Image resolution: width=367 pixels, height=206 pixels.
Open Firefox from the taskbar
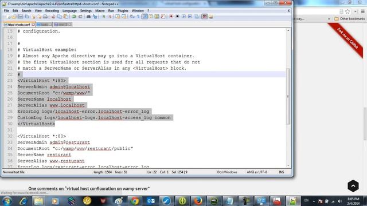coord(198,201)
